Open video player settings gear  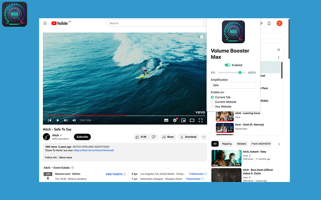pyautogui.click(x=175, y=120)
